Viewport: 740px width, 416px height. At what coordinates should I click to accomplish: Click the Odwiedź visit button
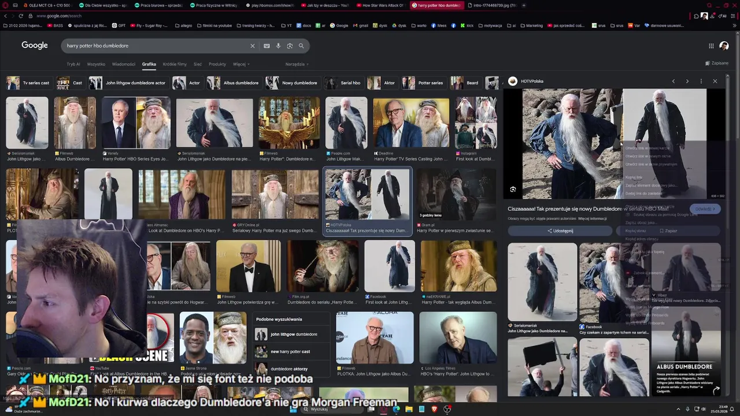click(705, 209)
